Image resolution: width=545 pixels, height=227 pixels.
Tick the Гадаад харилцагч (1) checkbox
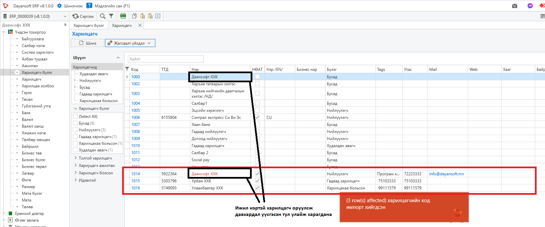pos(75,137)
